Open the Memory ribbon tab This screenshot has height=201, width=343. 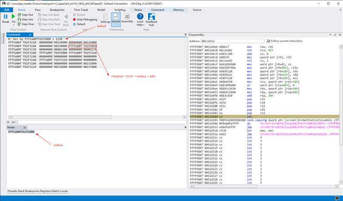coord(178,10)
